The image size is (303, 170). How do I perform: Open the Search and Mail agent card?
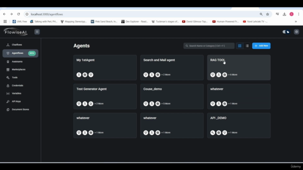[172, 68]
